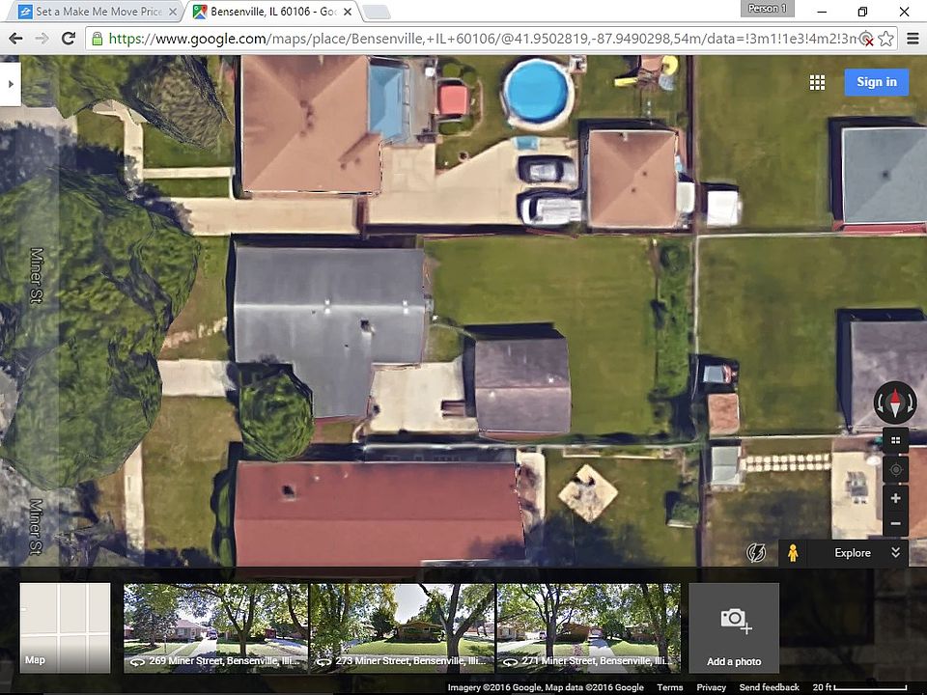Open a new browser tab

[x=376, y=12]
